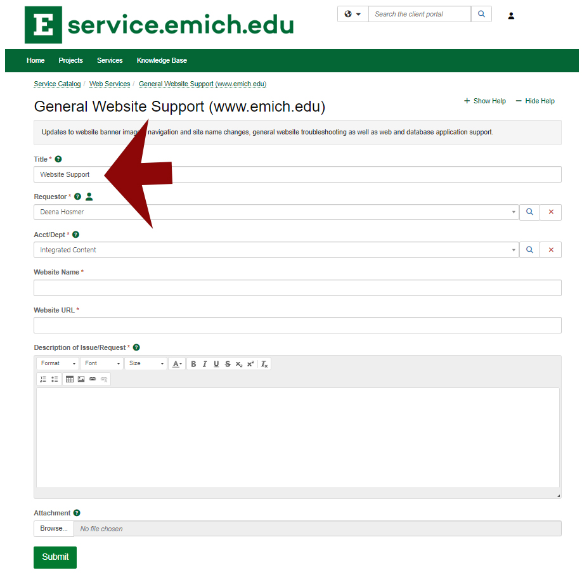Click into the Title text field

coord(297,174)
